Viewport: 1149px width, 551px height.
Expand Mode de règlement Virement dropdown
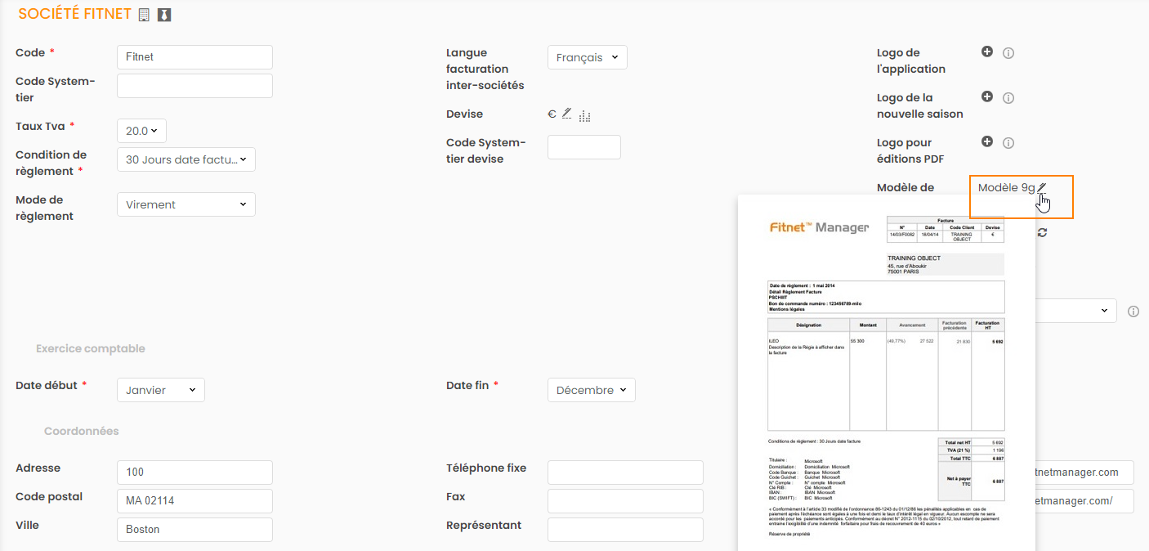[186, 204]
